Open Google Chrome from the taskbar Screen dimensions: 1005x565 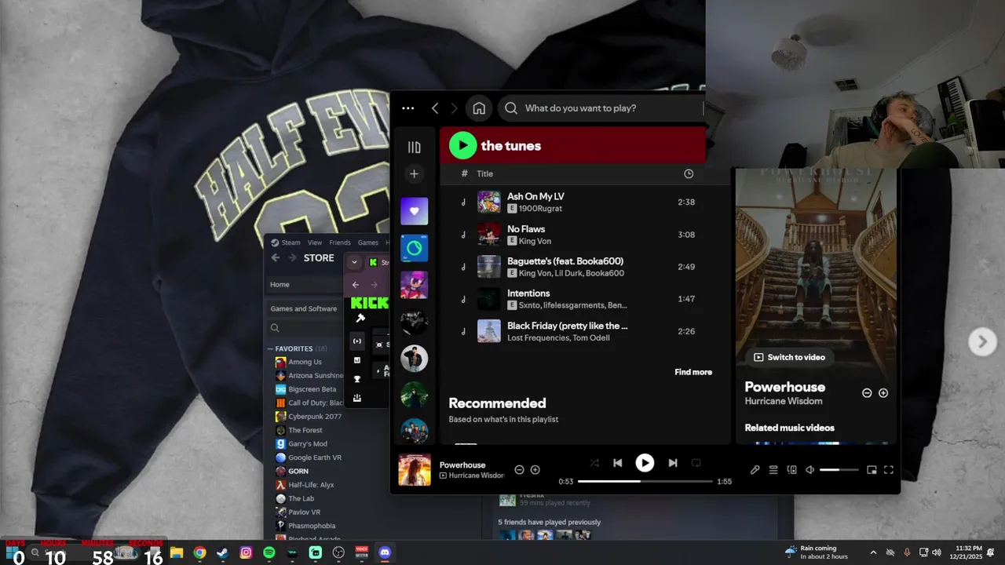[x=199, y=552]
